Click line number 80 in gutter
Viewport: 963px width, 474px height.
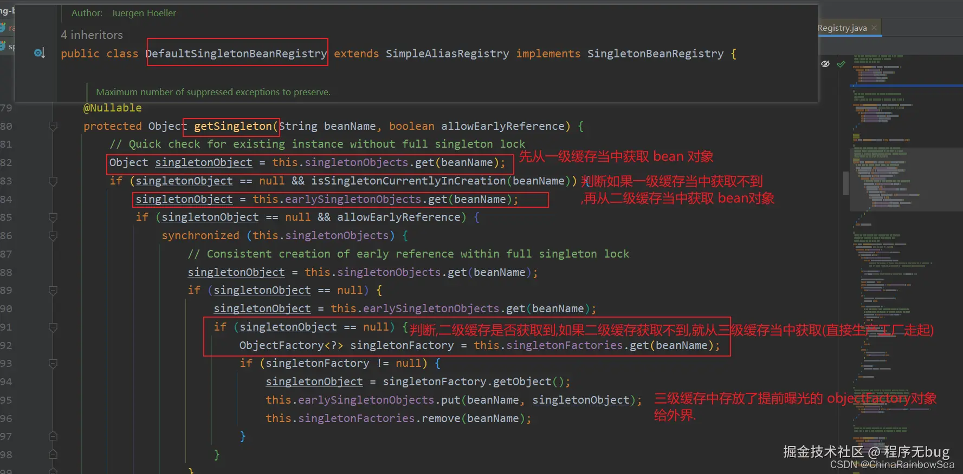tap(6, 126)
